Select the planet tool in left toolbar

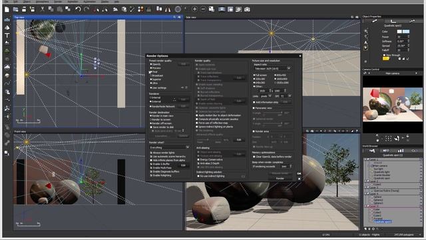(x=7, y=75)
